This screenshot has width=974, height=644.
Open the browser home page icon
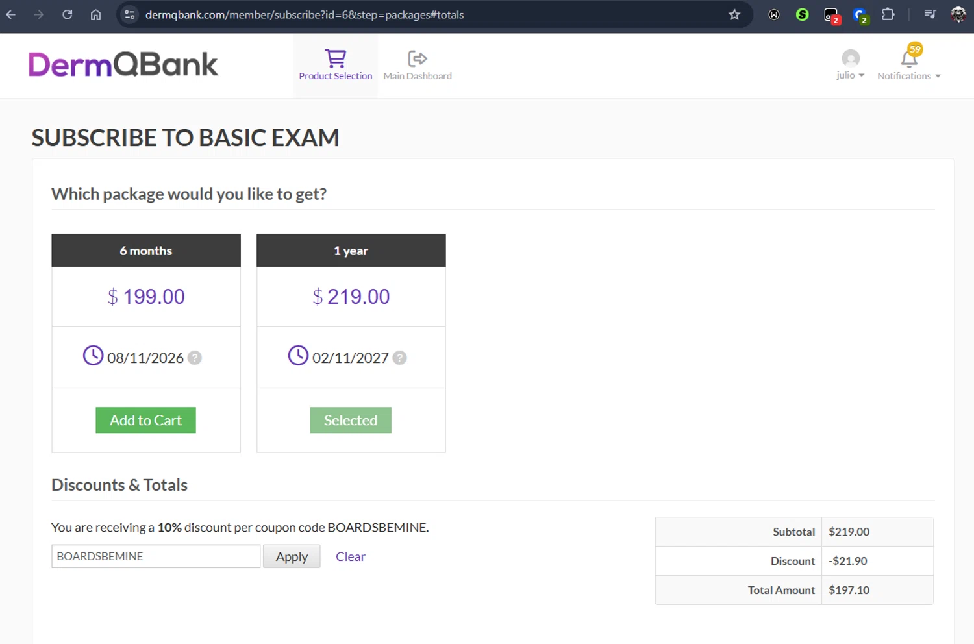[x=95, y=14]
